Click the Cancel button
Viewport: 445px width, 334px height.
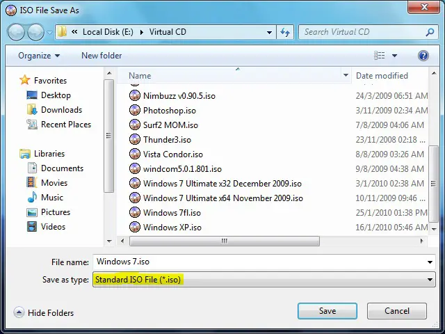(397, 311)
